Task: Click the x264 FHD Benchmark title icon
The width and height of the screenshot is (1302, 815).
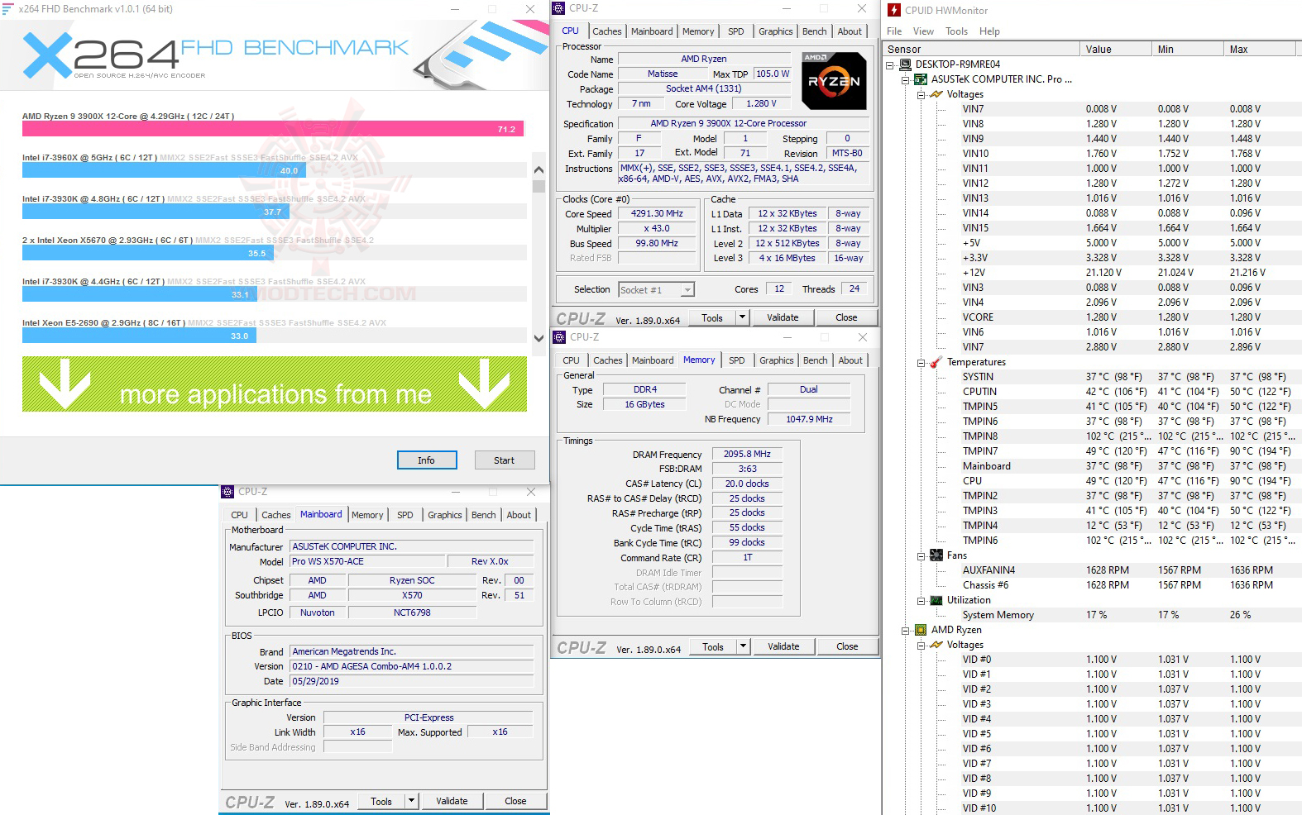Action: [x=8, y=9]
